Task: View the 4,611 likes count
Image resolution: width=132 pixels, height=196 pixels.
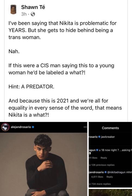Action: [97, 177]
